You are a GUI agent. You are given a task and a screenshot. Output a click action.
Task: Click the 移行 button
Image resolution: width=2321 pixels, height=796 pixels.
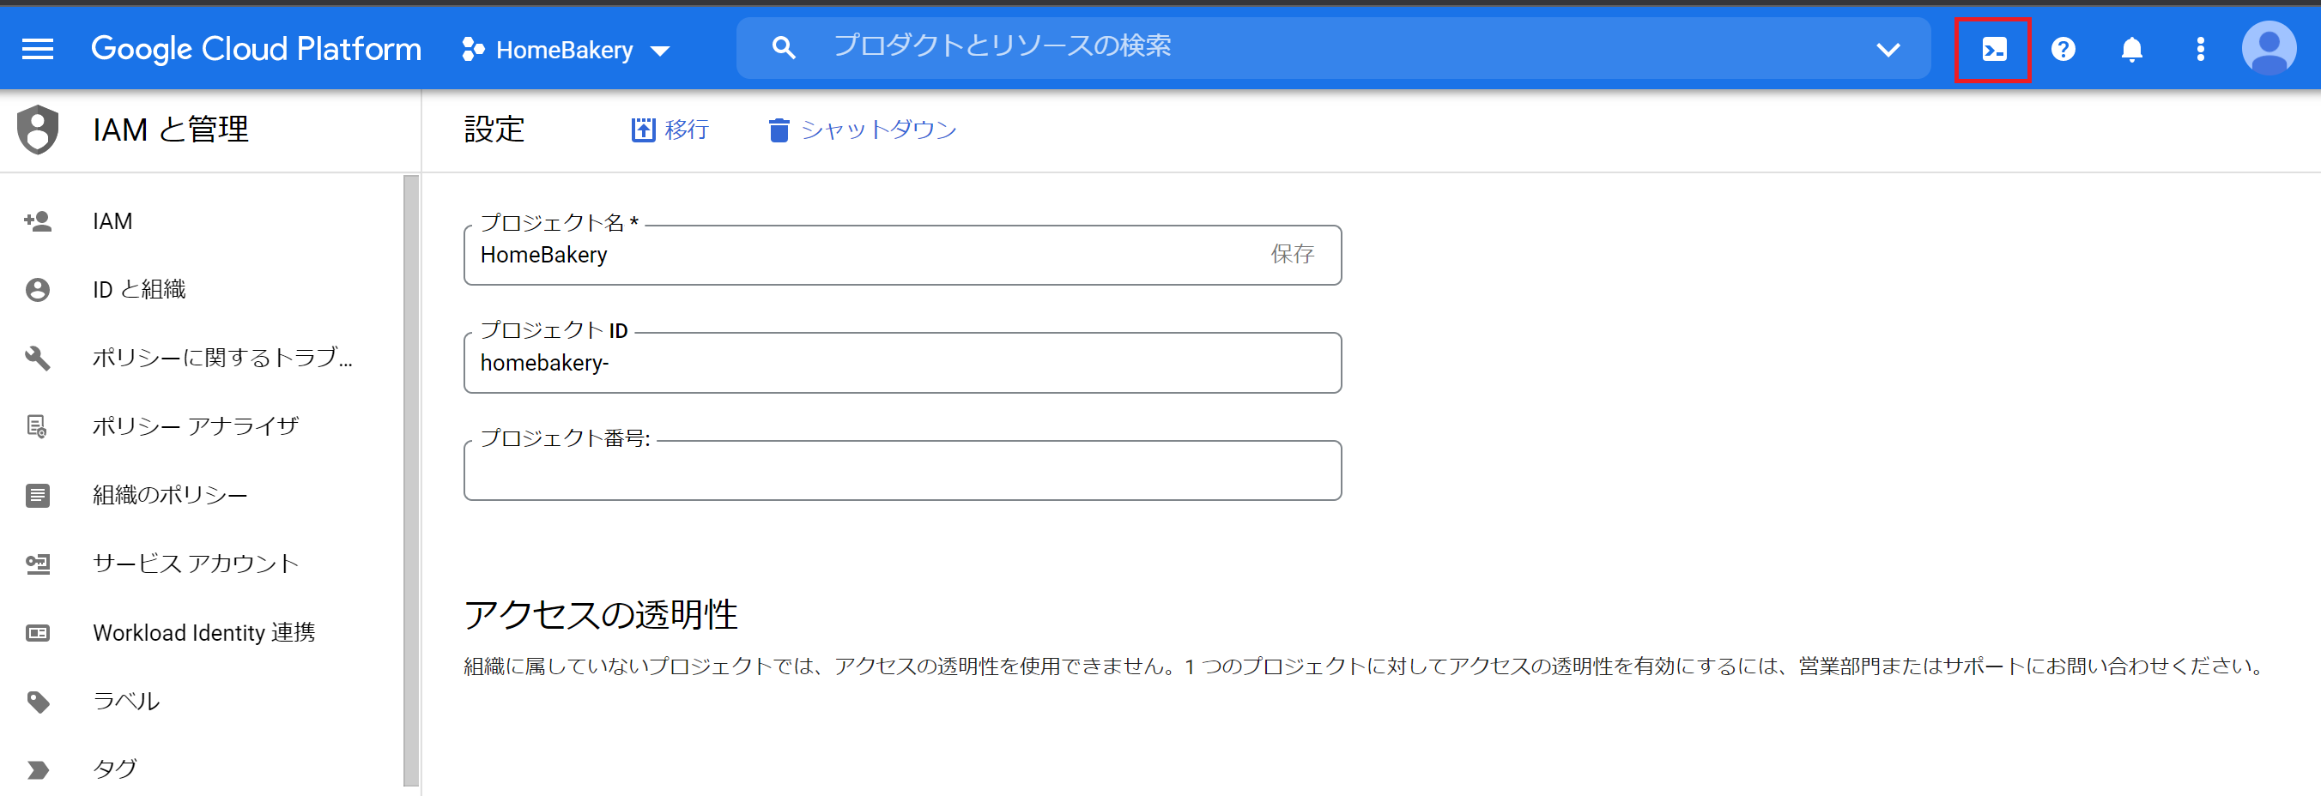670,130
